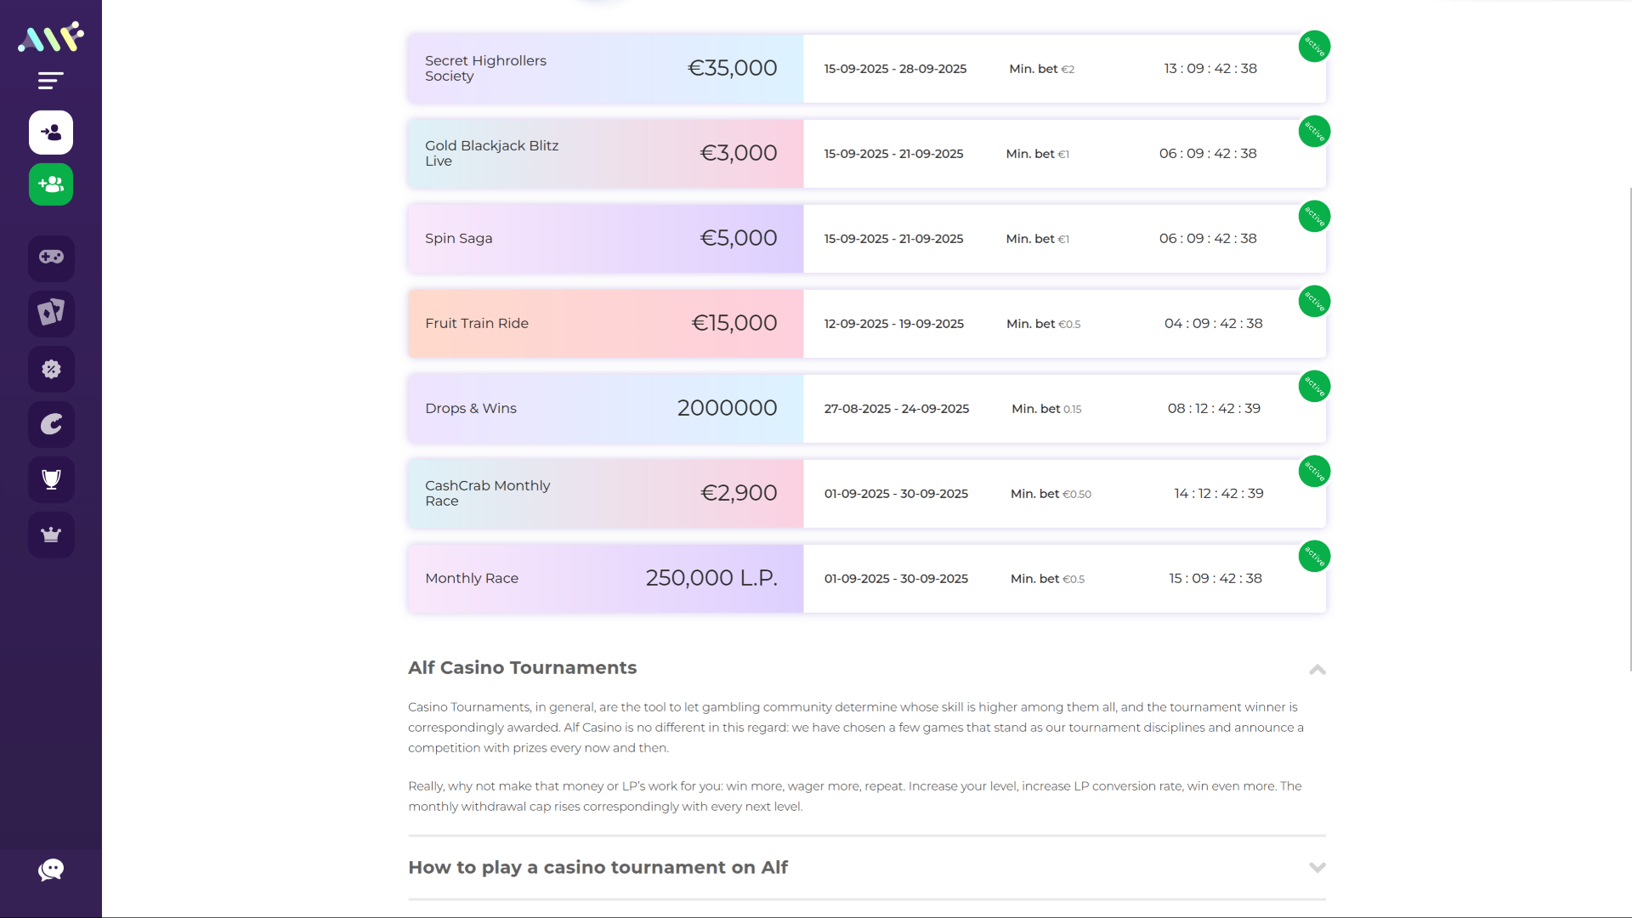
Task: Expand How to play a casino tournament
Action: tap(1317, 868)
